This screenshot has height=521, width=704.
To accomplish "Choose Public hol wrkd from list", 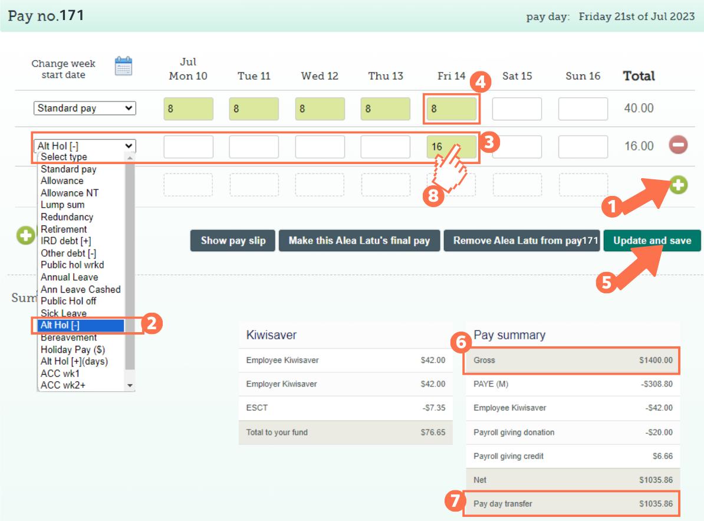I will point(72,265).
